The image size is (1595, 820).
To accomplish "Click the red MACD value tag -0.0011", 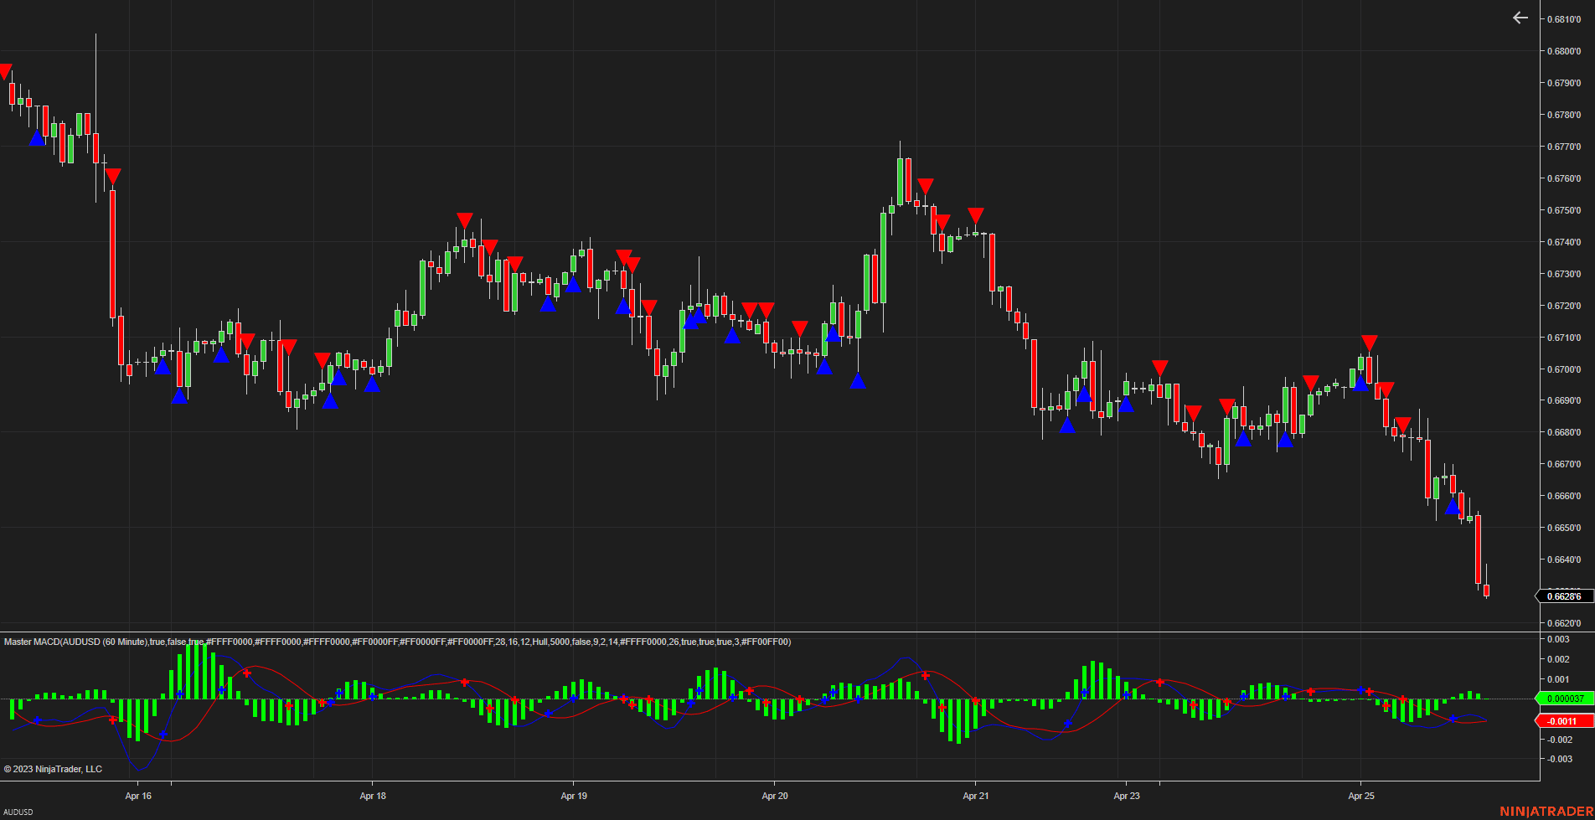I will pyautogui.click(x=1562, y=721).
